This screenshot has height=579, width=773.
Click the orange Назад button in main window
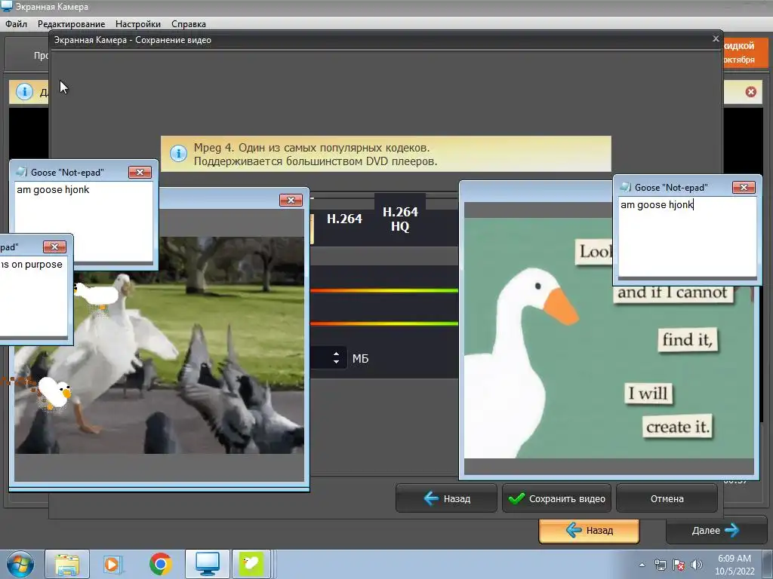pyautogui.click(x=589, y=530)
